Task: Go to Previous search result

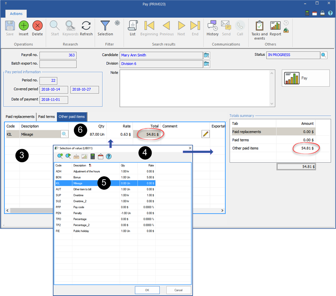Action: click(167, 26)
